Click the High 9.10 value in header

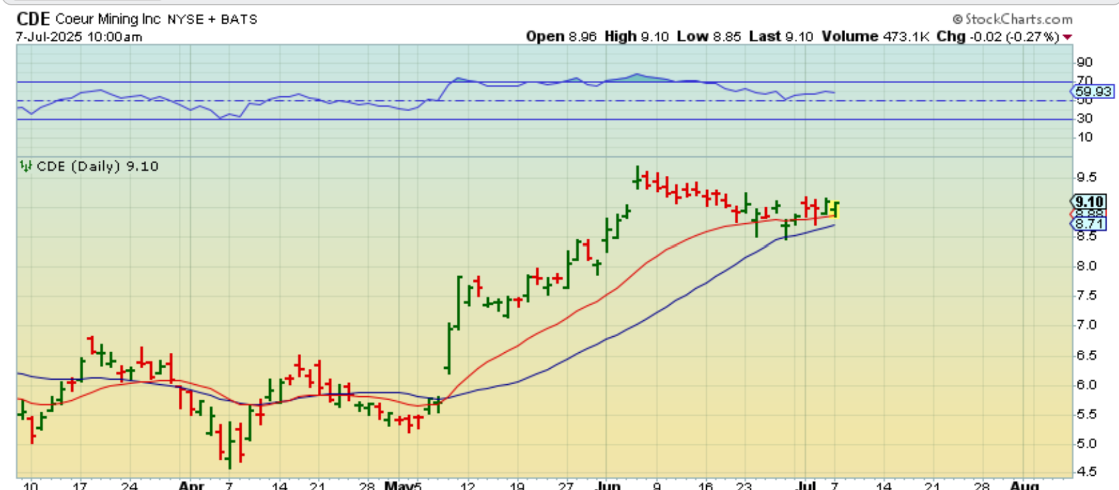637,37
